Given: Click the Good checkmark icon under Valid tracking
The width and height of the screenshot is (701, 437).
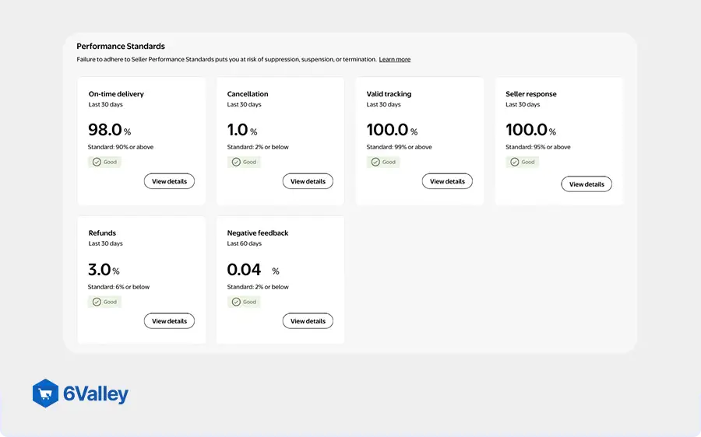Looking at the screenshot, I should [375, 162].
